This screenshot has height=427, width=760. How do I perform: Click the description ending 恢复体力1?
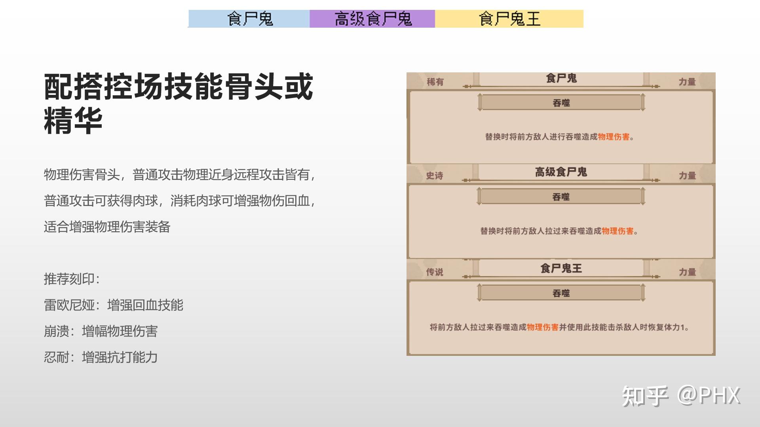tap(560, 327)
